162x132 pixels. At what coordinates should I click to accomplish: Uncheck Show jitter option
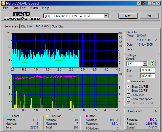(128, 95)
